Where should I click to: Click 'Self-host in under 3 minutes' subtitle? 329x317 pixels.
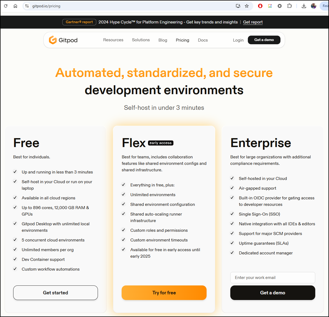[164, 108]
